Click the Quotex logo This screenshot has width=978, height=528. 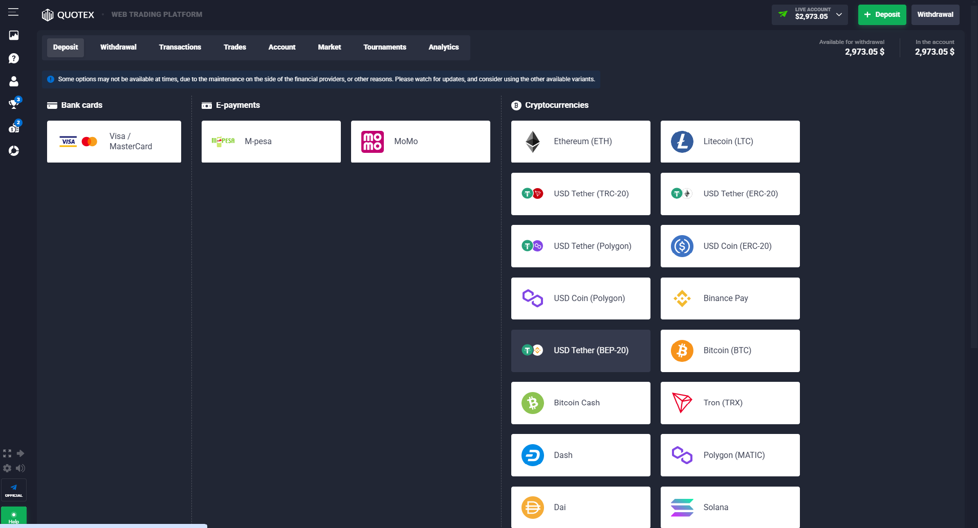[x=68, y=15]
